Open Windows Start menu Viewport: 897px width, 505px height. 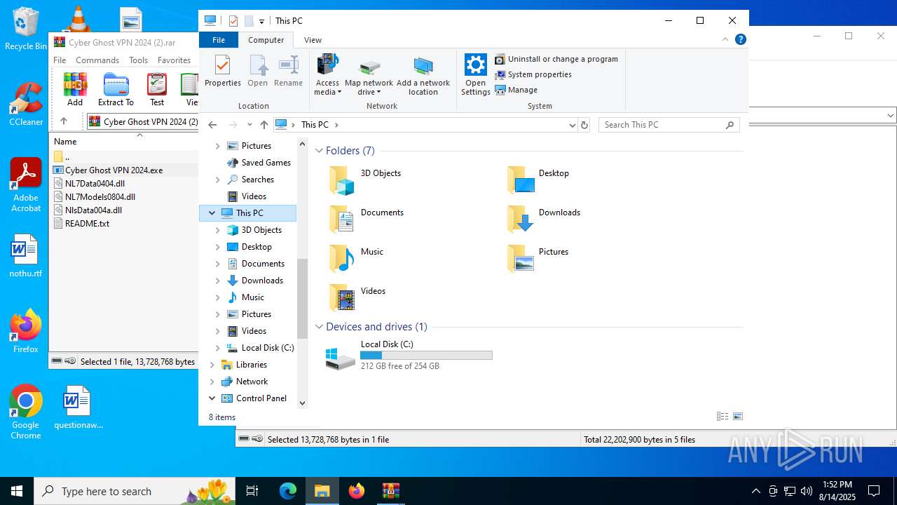(x=17, y=491)
